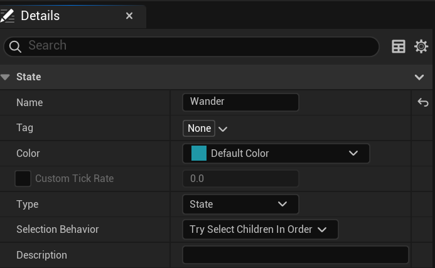Click the Details panel pencil icon
The width and height of the screenshot is (435, 268).
8,16
